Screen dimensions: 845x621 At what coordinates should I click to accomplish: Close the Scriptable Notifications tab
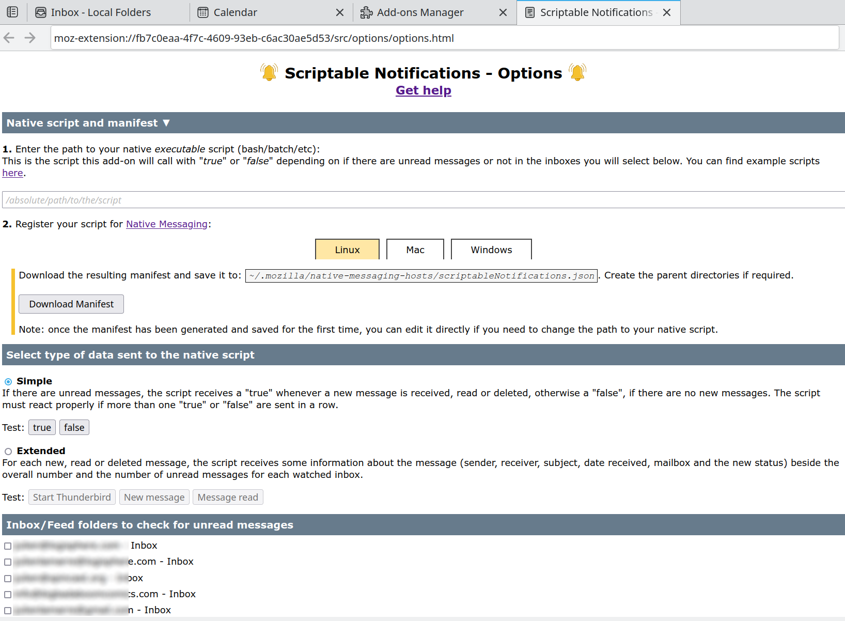tap(667, 12)
